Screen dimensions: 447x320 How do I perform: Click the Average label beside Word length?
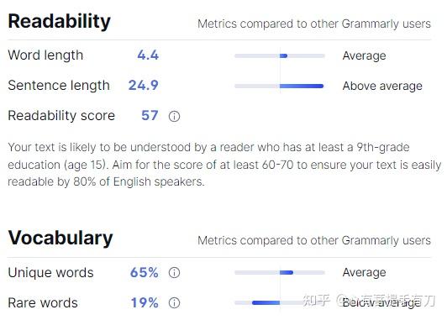click(365, 55)
